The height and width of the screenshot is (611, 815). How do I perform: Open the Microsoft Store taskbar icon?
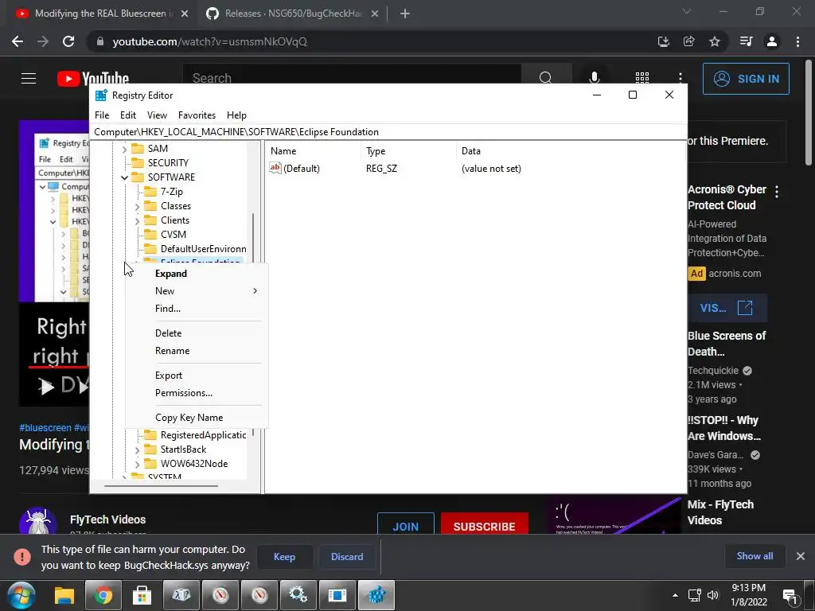(142, 595)
